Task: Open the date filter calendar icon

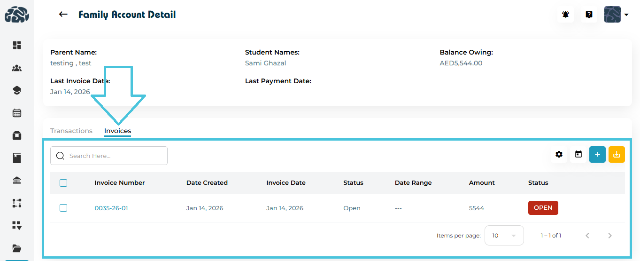Action: pyautogui.click(x=578, y=154)
